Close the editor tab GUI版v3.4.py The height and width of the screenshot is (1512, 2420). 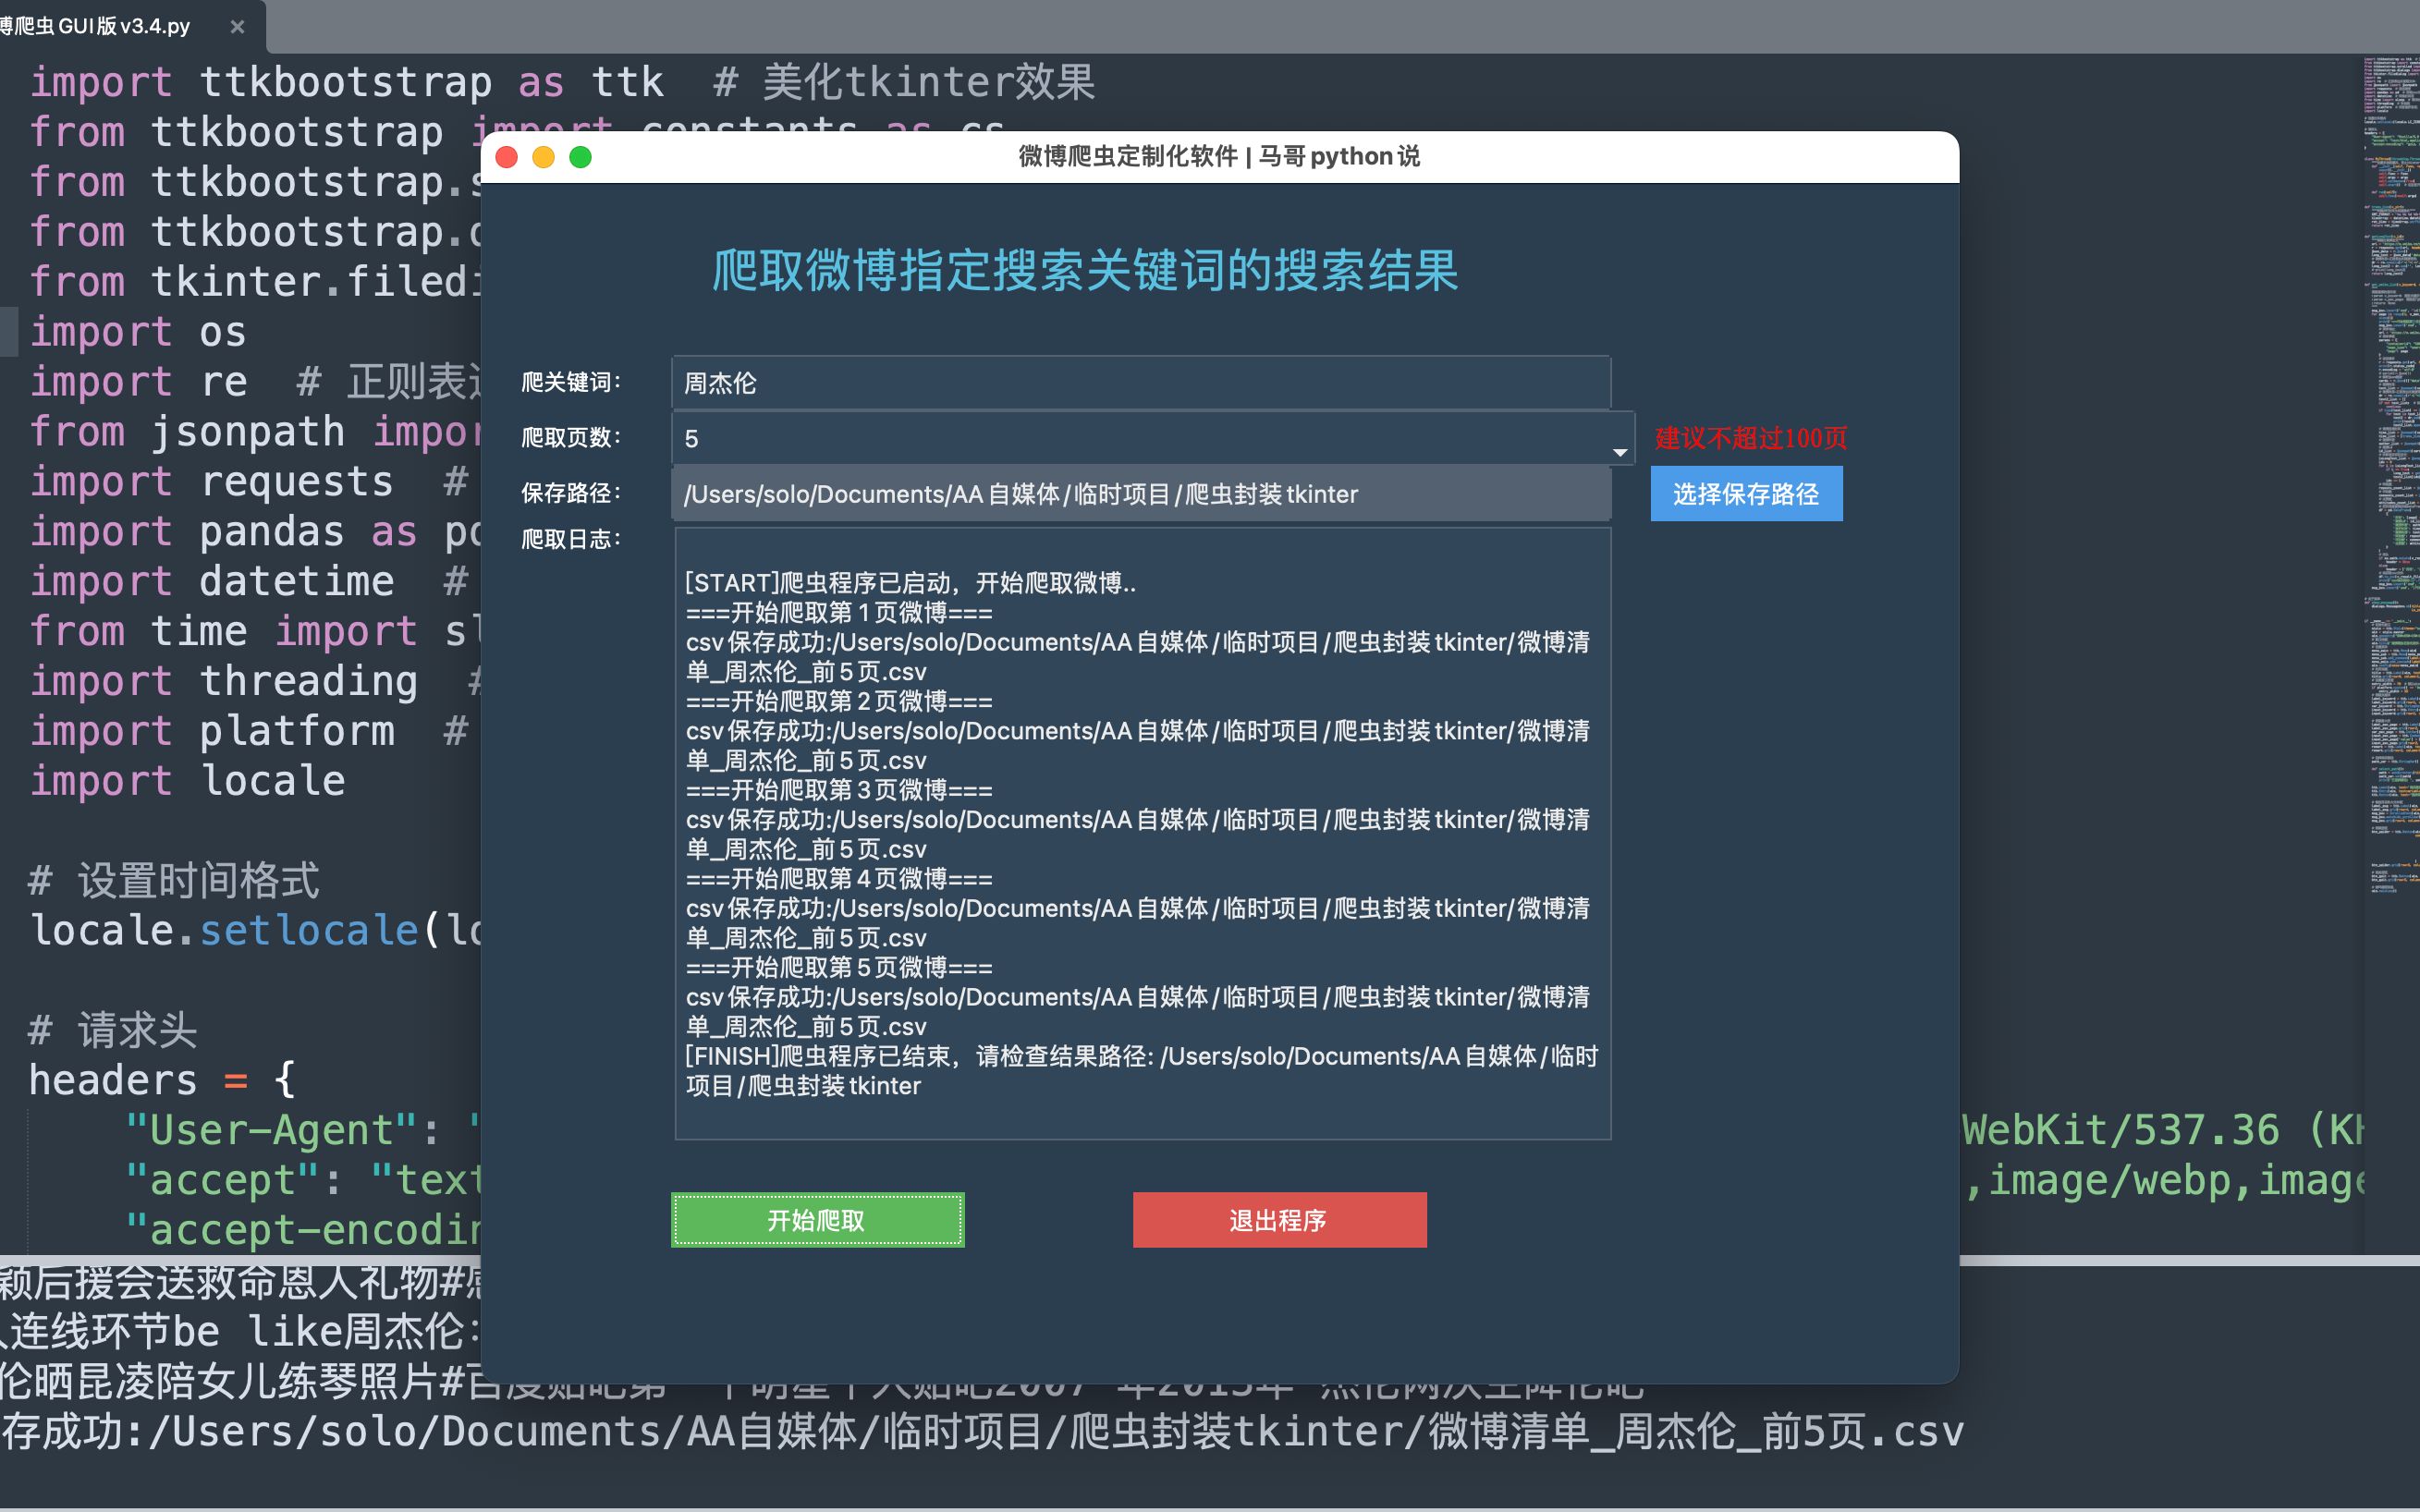(x=237, y=27)
